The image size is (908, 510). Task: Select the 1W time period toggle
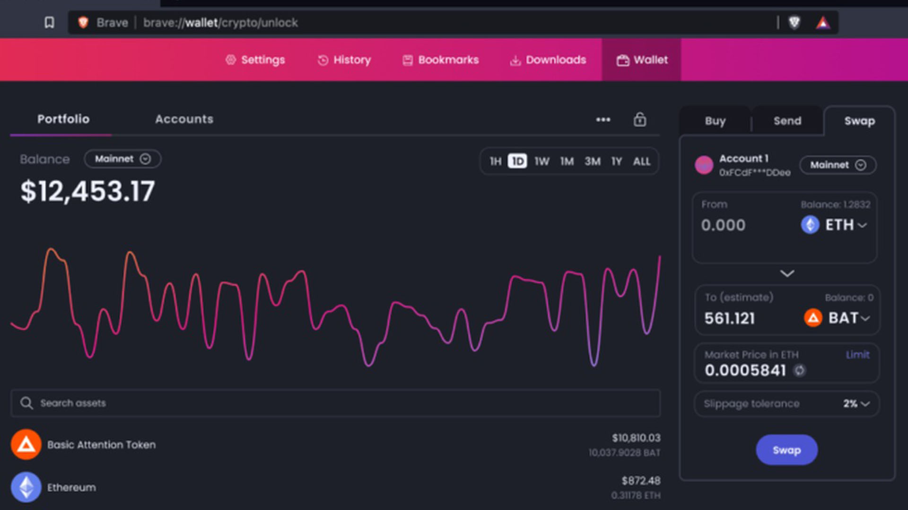coord(541,162)
